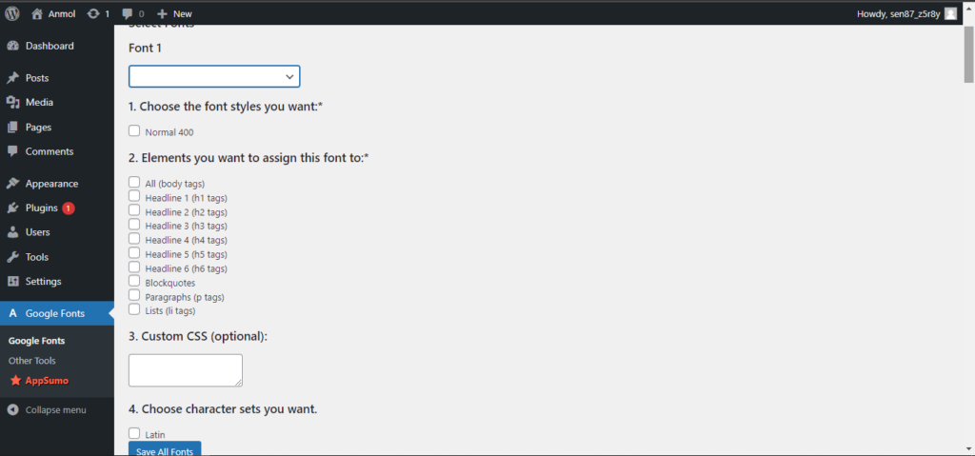Click the Collapse menu arrow icon
Screen dimensions: 975x456
13,410
